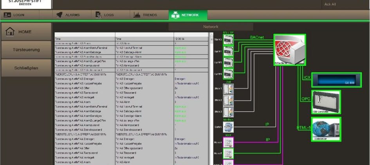Click the Haus F KNX device icon
Screen dimensions: 370x165
tap(228, 153)
